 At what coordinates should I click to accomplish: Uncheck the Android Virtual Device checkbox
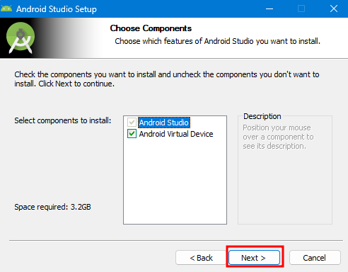tap(132, 134)
